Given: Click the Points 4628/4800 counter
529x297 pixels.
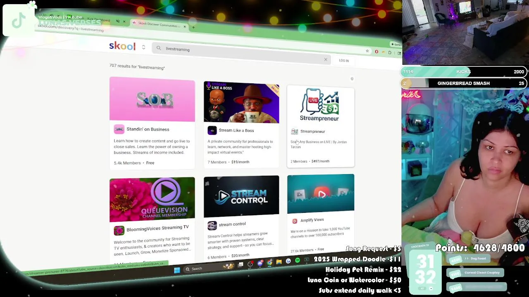Looking at the screenshot, I should [480, 248].
